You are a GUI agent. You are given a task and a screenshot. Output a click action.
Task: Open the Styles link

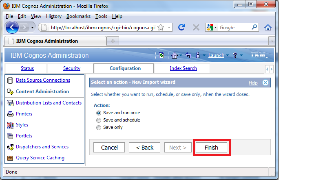22,125
